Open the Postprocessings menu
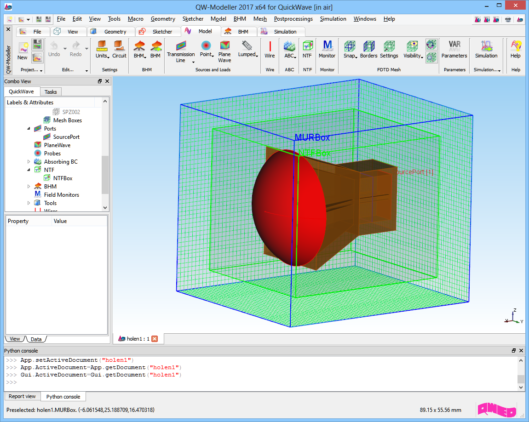529x422 pixels. pyautogui.click(x=293, y=19)
